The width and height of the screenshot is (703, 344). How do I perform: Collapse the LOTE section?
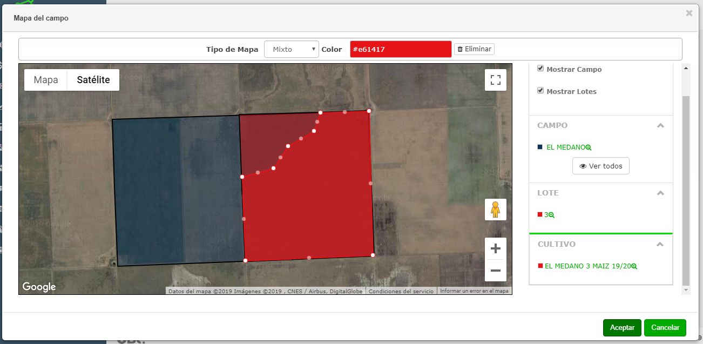coord(660,193)
